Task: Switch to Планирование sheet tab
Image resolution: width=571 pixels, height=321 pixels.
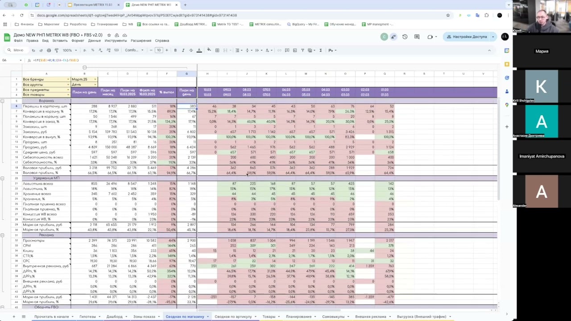Action: tap(298, 317)
